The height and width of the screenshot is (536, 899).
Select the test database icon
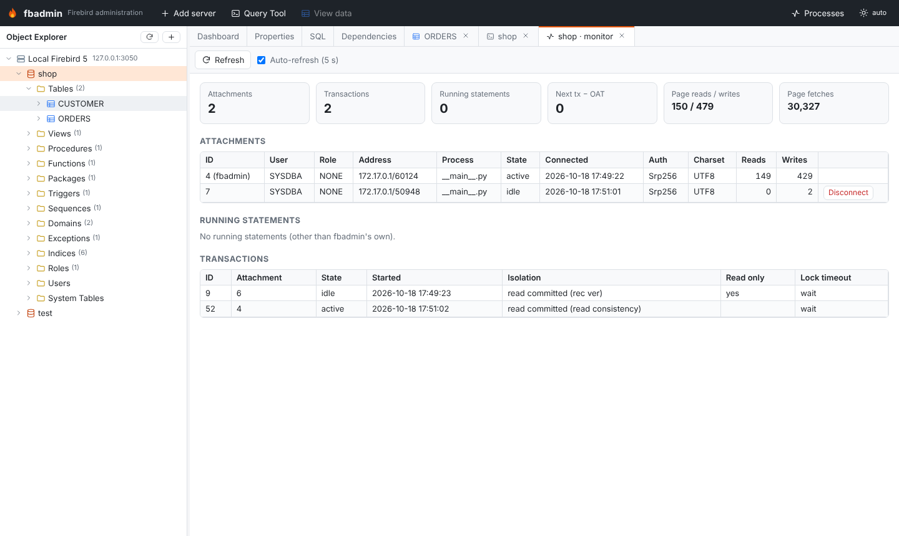click(31, 313)
